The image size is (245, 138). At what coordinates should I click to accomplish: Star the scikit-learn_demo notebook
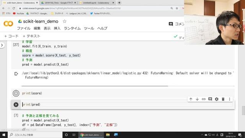click(65, 21)
